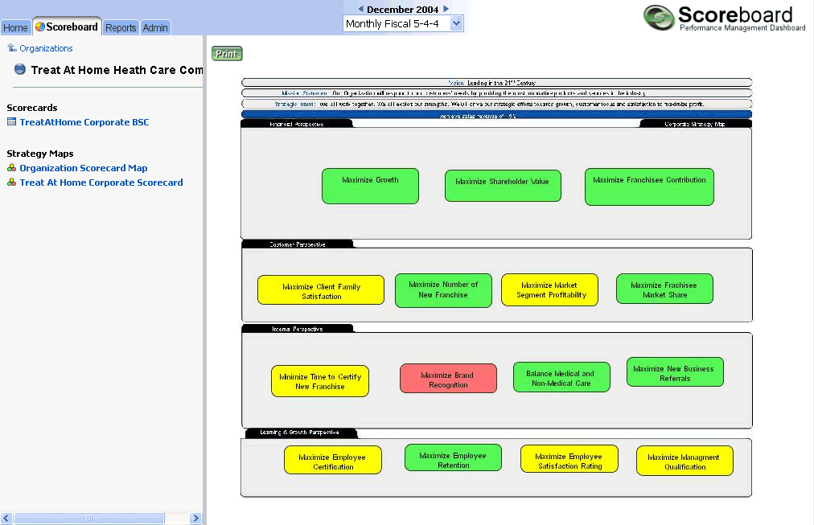Screen dimensions: 814x525
Task: Click the Customer Perspective header tab
Action: coord(298,244)
